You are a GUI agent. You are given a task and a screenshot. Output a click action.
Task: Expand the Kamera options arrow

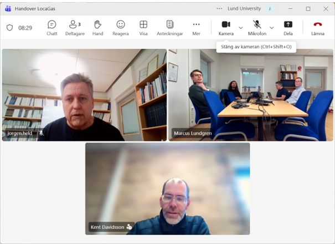point(240,28)
